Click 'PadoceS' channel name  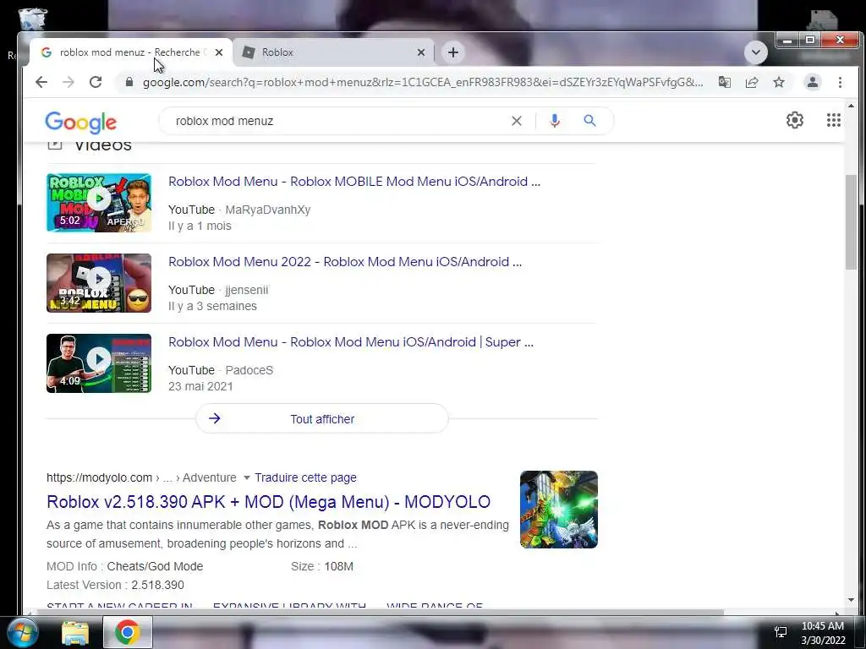249,370
